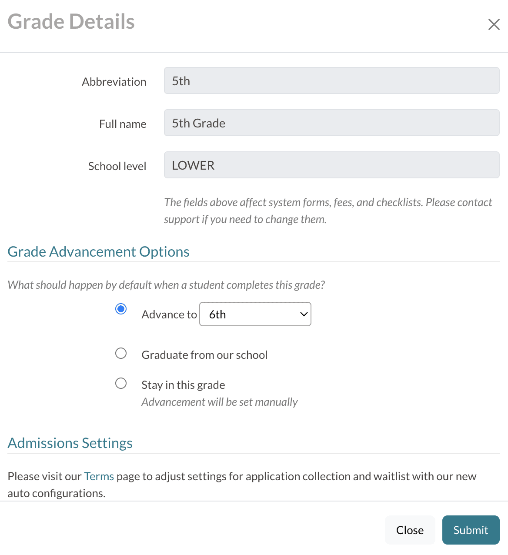Submit the grade details form
508x555 pixels.
(x=471, y=530)
